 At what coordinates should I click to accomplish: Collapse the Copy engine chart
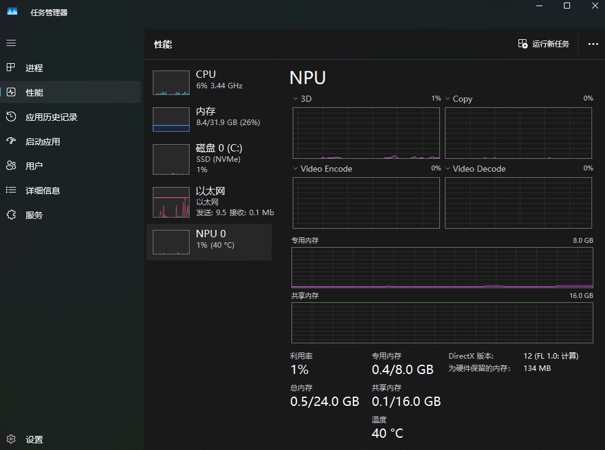pos(447,98)
